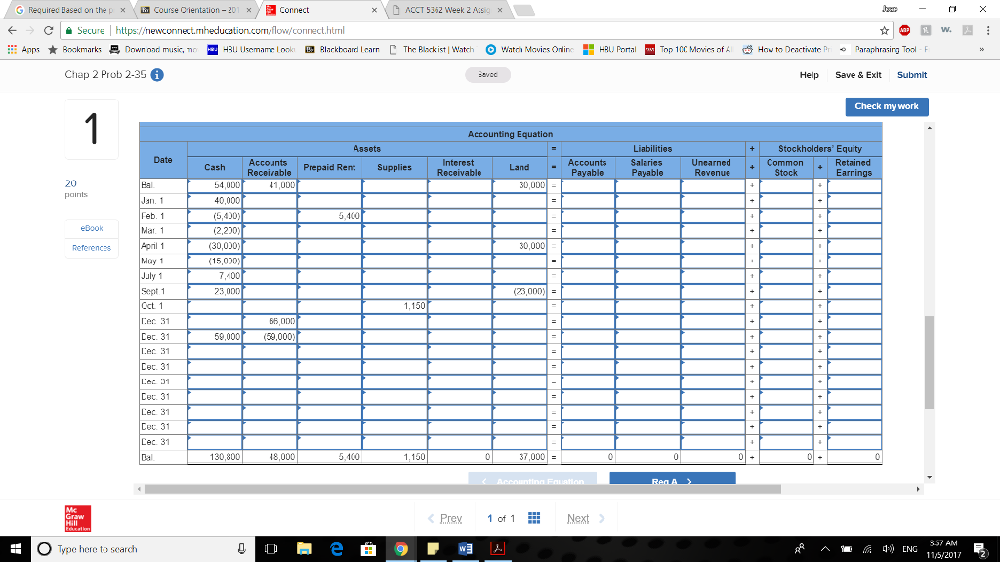Select Oct. 1 Supplies cell 1,150
The width and height of the screenshot is (1000, 562).
395,306
